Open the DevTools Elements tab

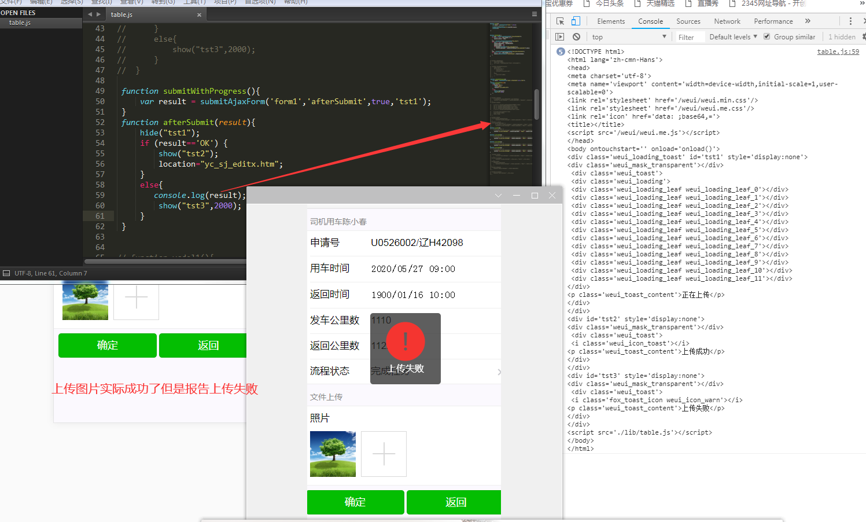[611, 21]
